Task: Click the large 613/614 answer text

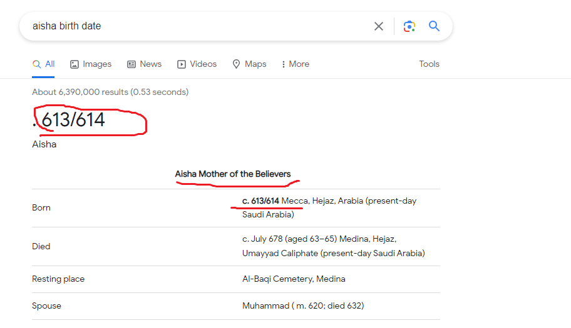Action: (x=73, y=119)
